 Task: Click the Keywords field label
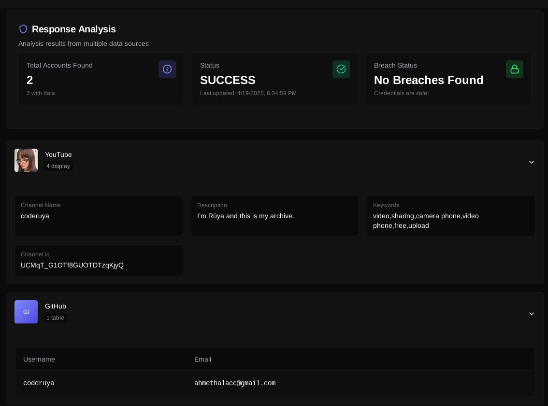click(386, 205)
